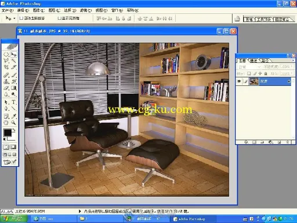
Task: Open the Layer Comps palette well tab
Action: click(282, 19)
